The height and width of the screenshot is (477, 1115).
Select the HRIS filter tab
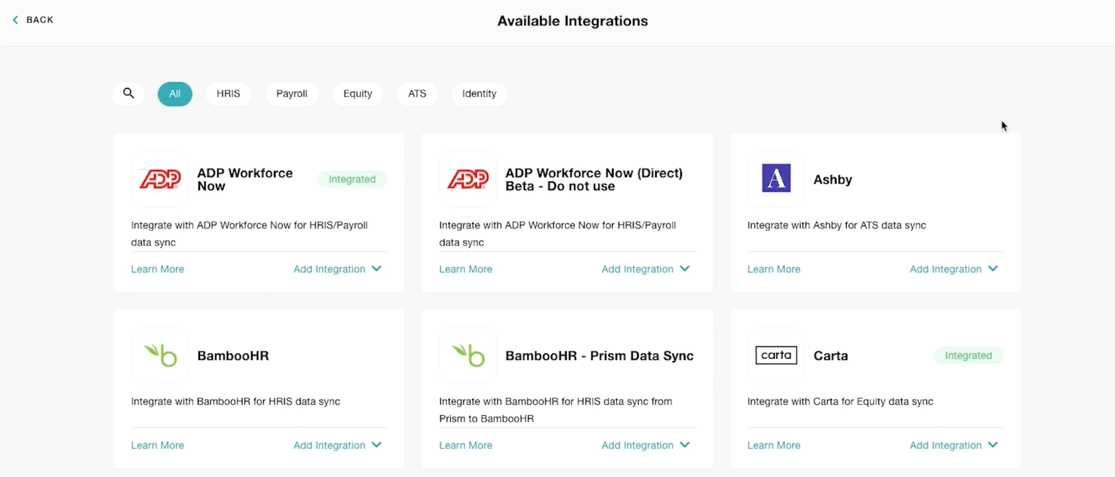(x=228, y=94)
